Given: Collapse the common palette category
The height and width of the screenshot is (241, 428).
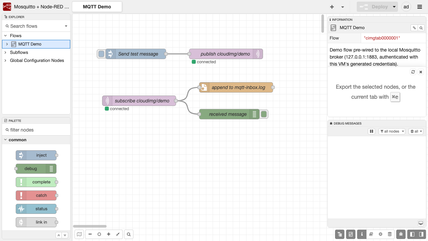Looking at the screenshot, I should (x=36, y=140).
